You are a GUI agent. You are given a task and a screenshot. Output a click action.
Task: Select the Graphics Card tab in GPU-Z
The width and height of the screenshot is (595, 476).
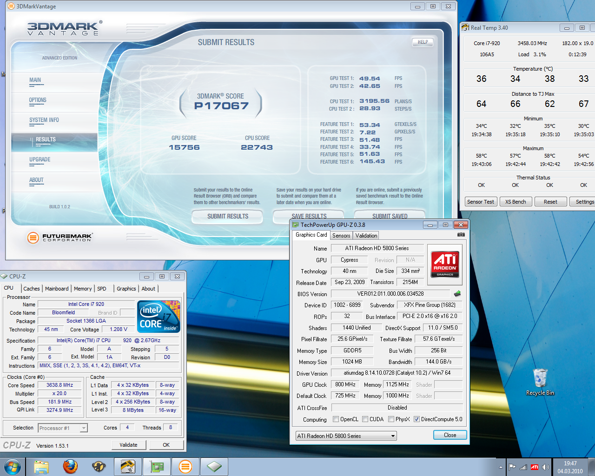pos(311,235)
